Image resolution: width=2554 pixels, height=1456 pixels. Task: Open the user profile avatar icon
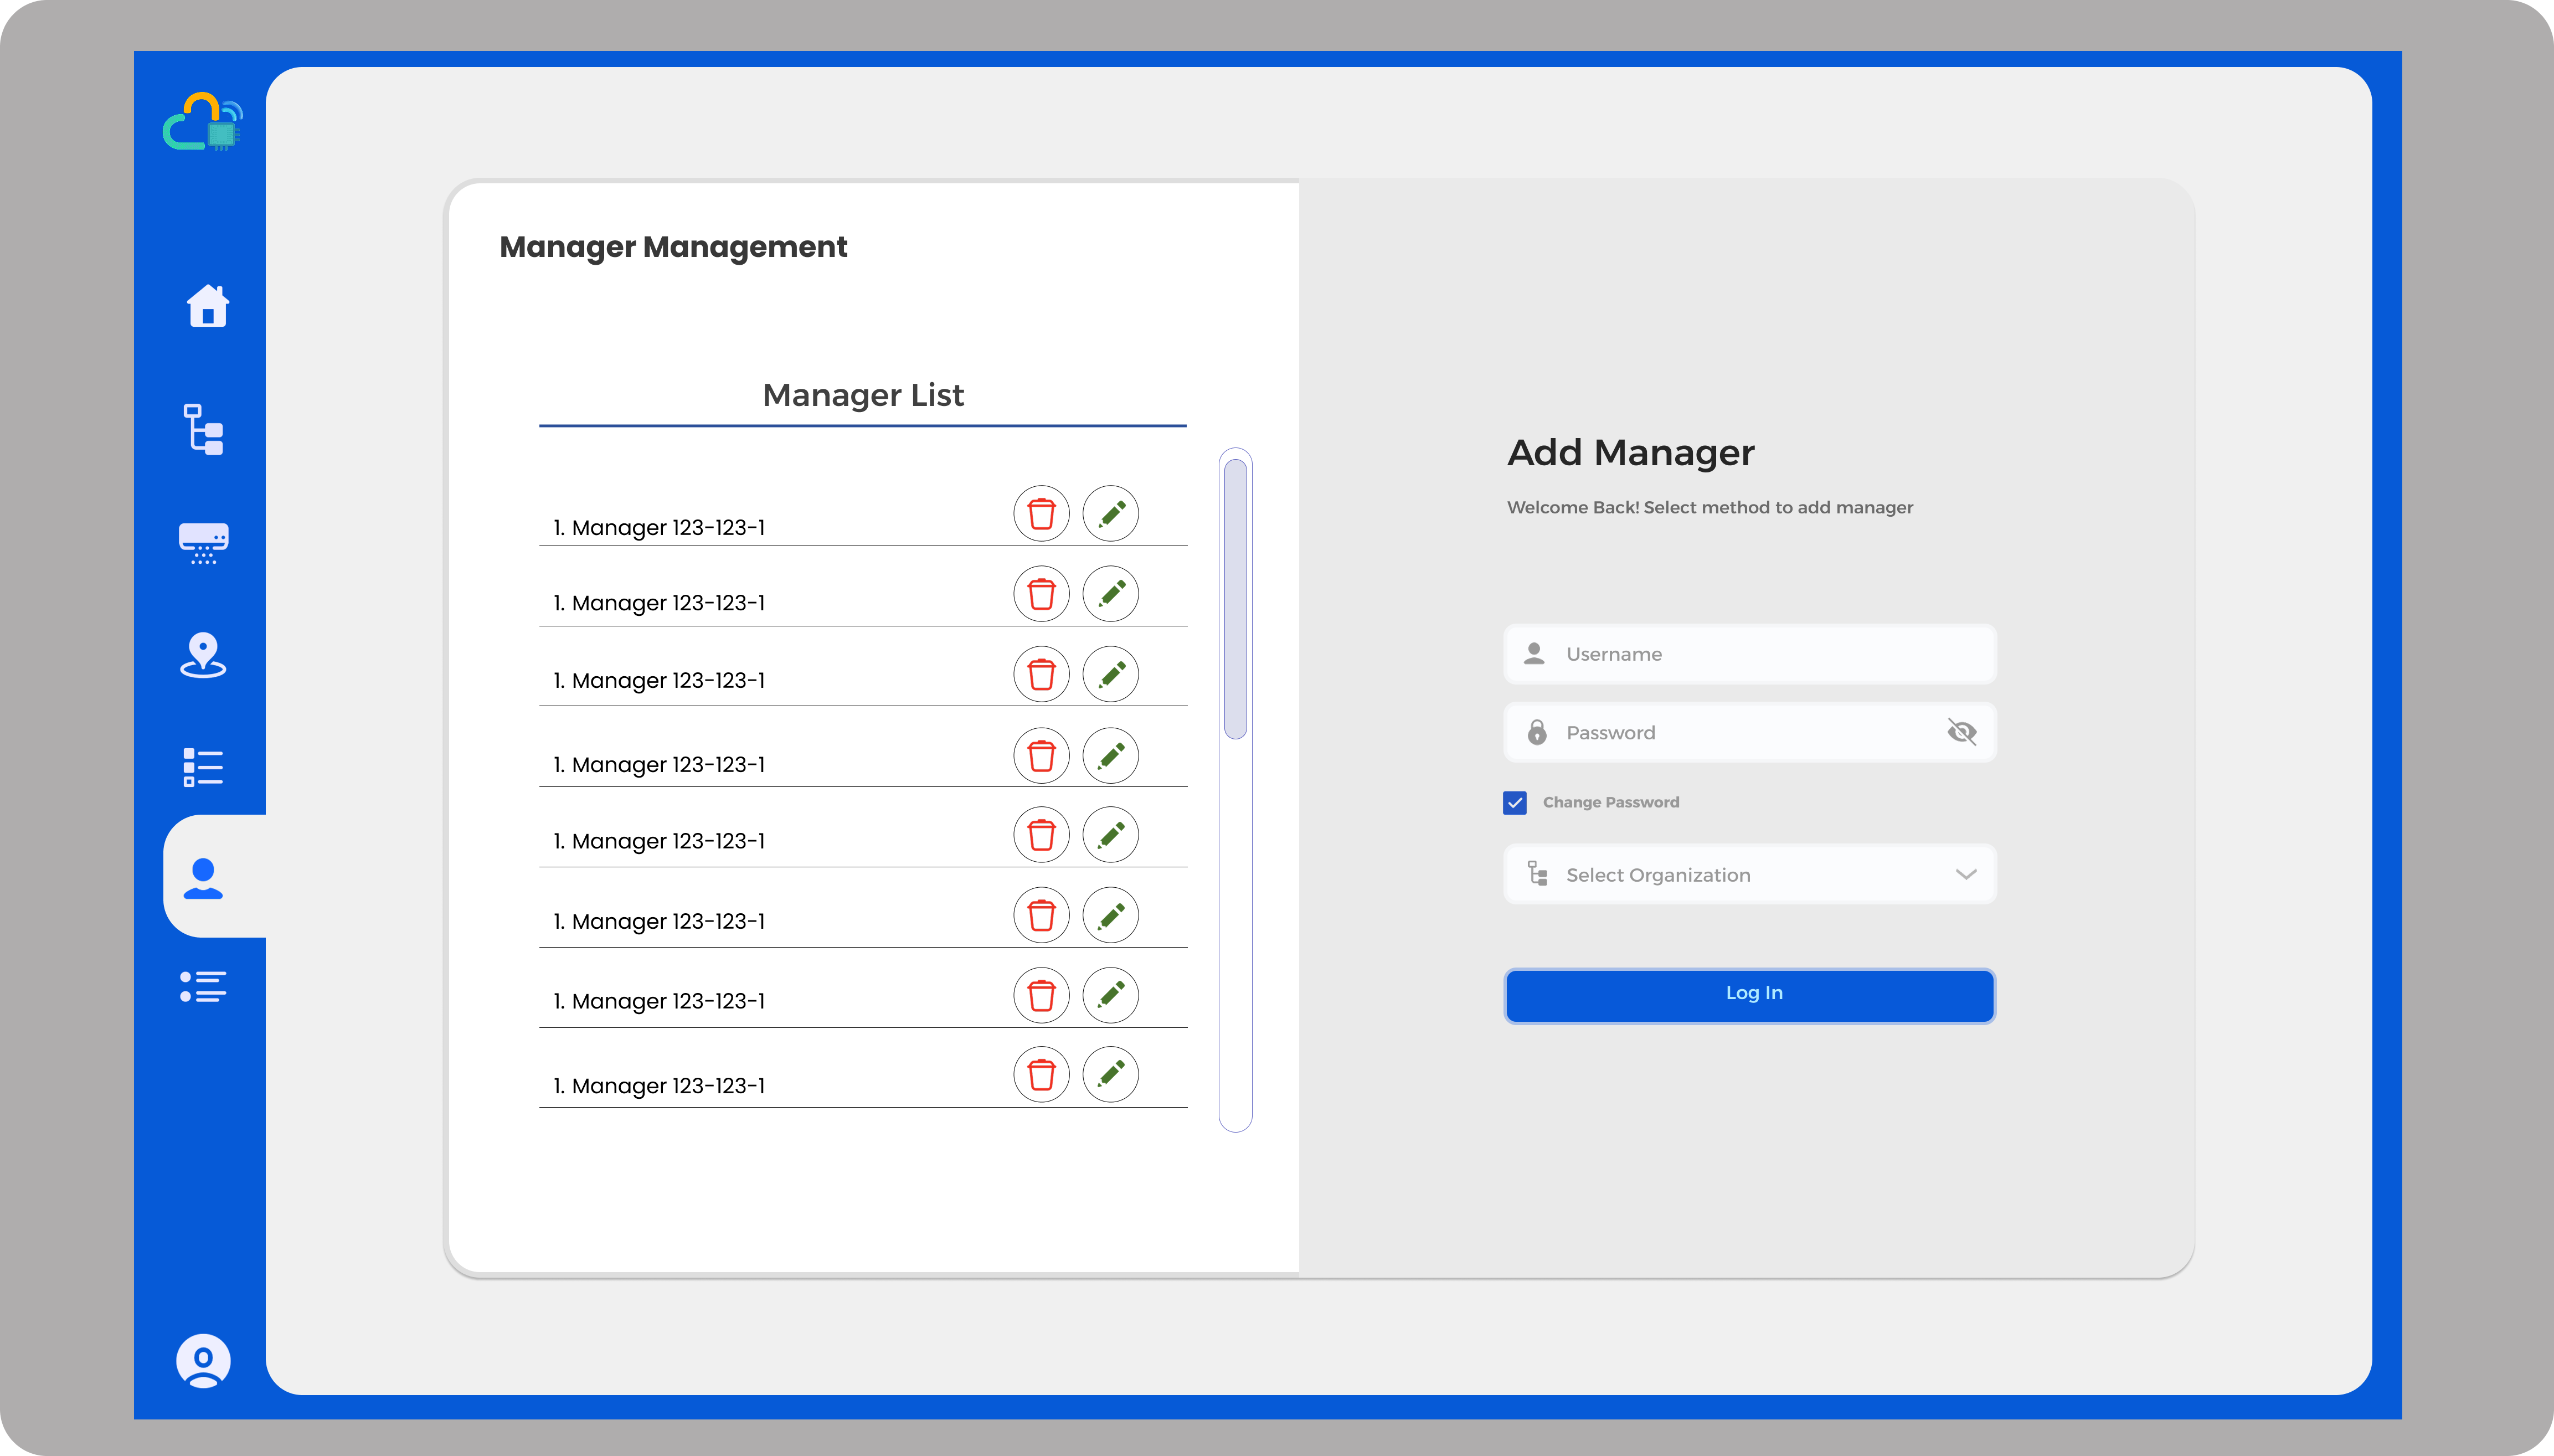point(203,1360)
